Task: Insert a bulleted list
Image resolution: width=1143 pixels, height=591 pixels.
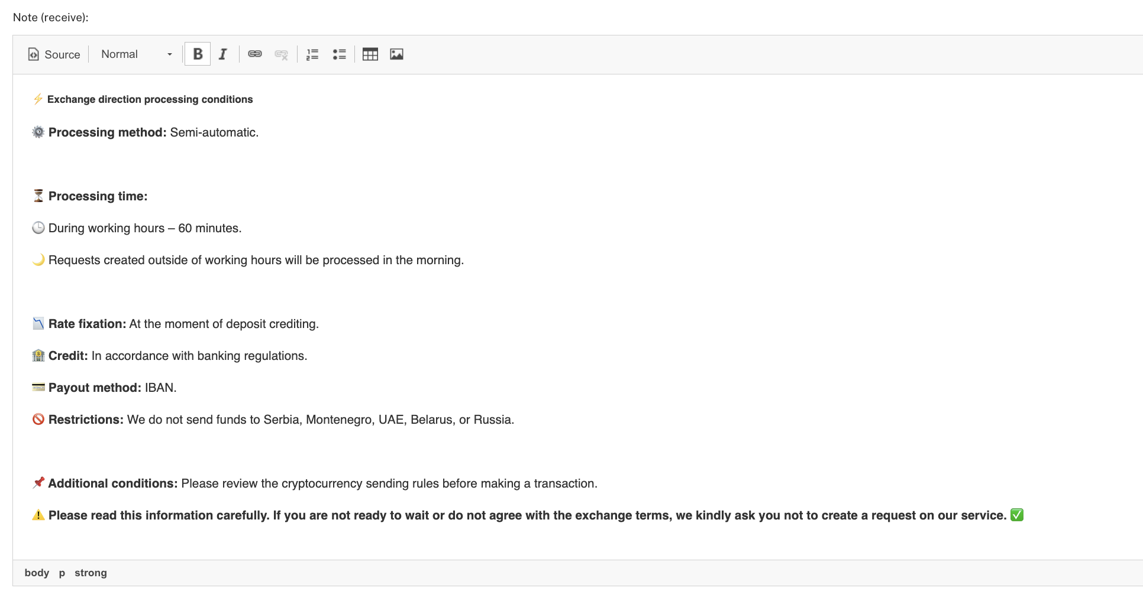Action: [x=339, y=54]
